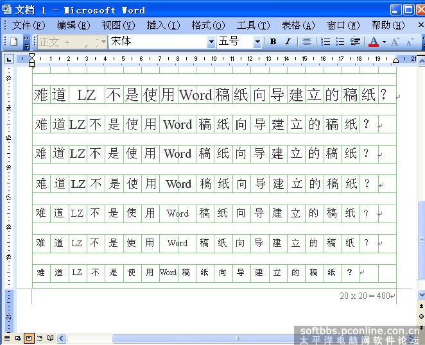
Task: Toggle bold formatting
Action: click(273, 42)
